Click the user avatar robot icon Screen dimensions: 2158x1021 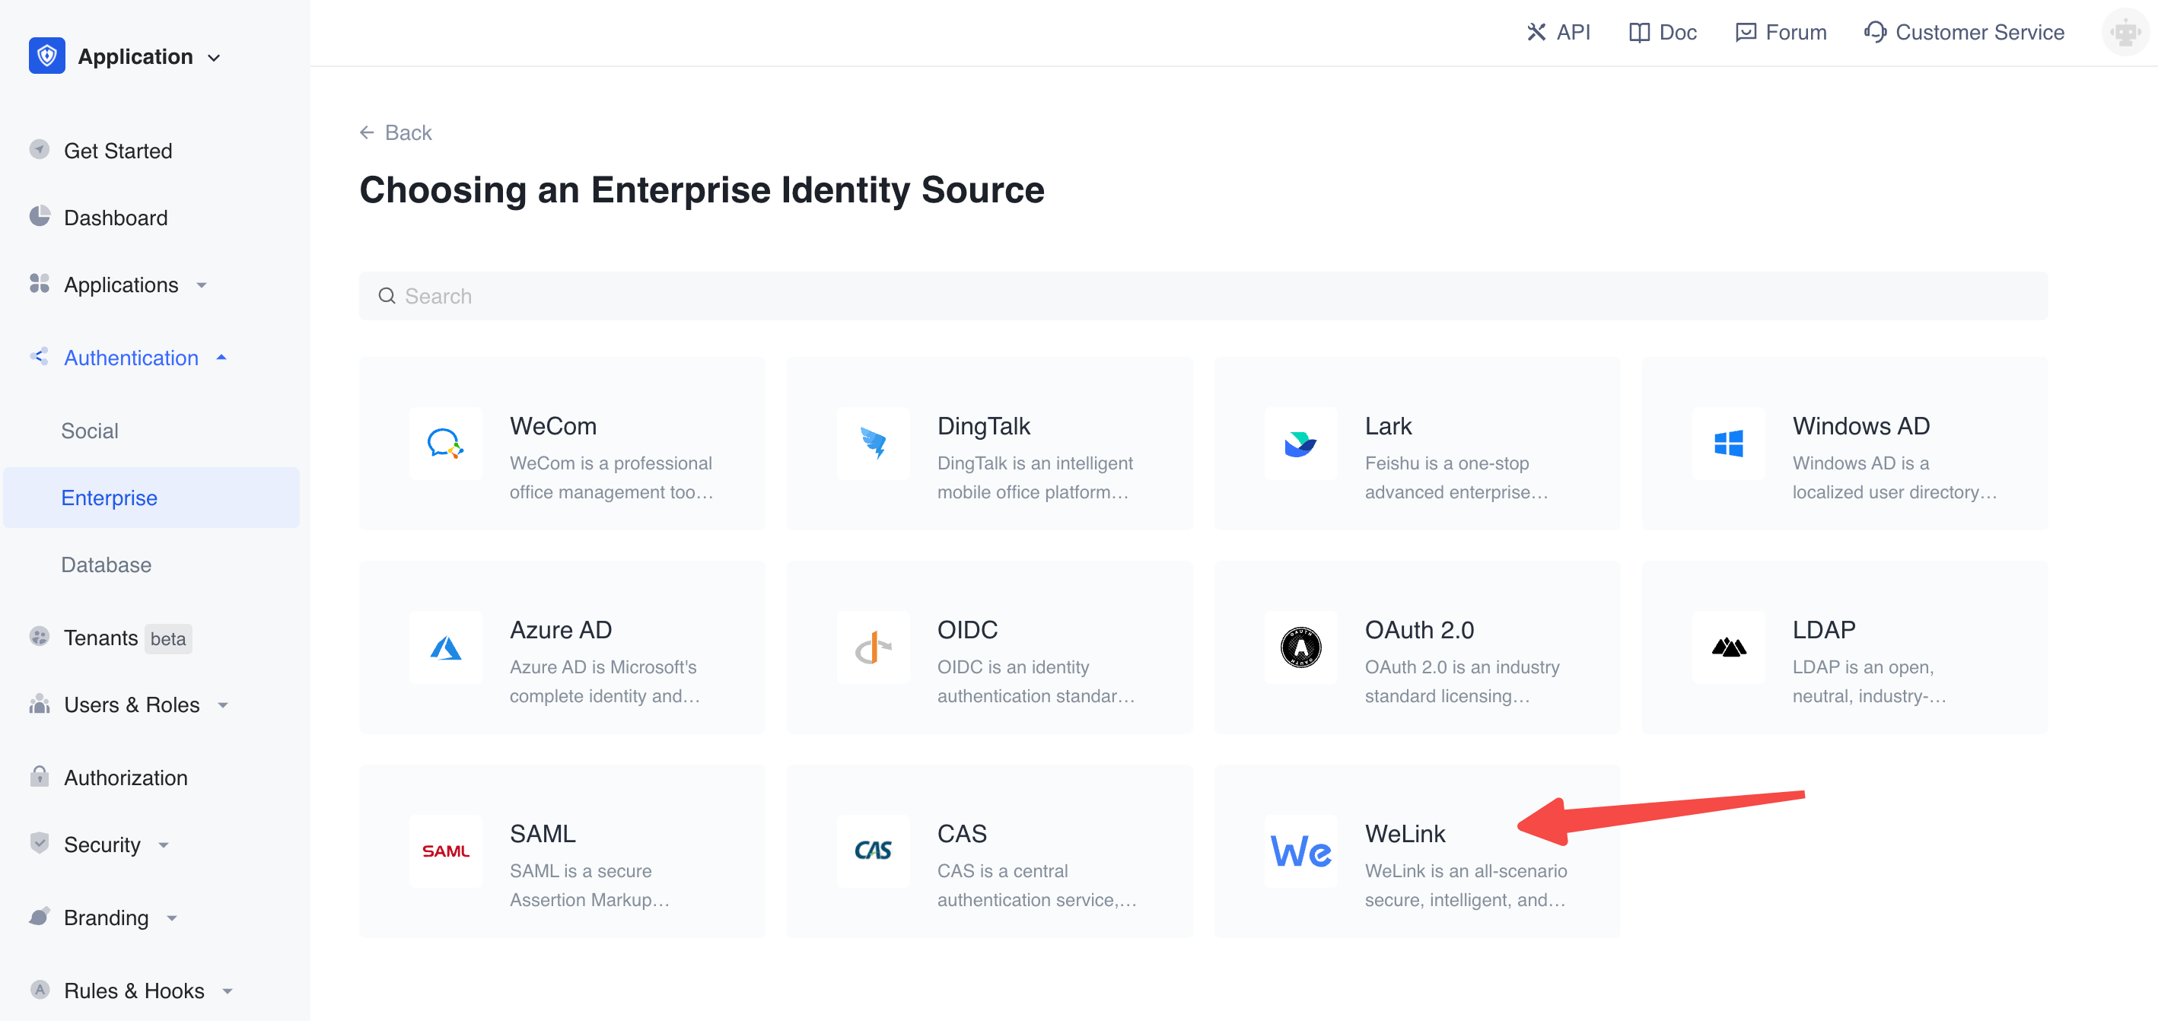point(2125,33)
